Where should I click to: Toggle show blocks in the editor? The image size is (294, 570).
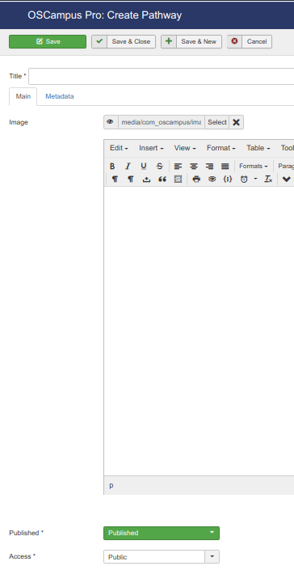point(178,179)
